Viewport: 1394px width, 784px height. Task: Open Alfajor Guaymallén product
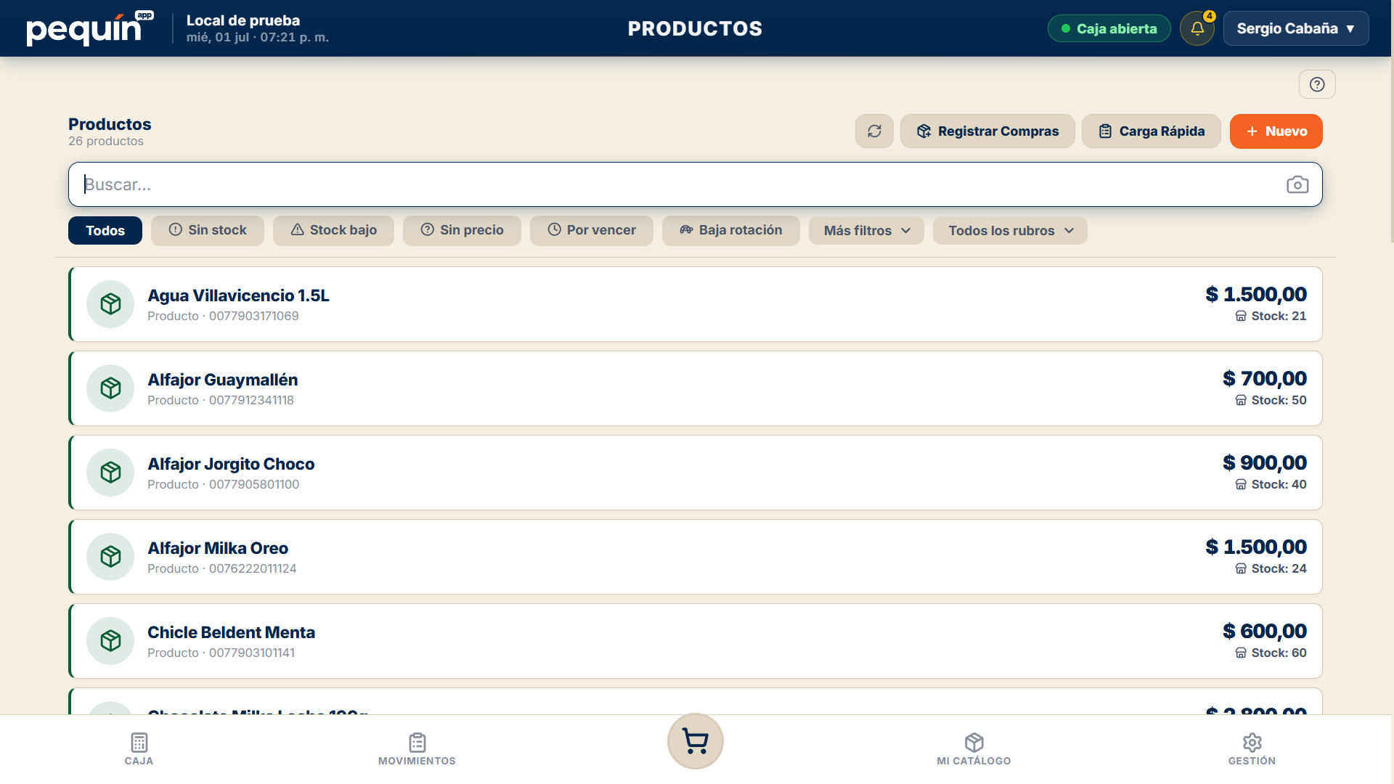(x=696, y=388)
